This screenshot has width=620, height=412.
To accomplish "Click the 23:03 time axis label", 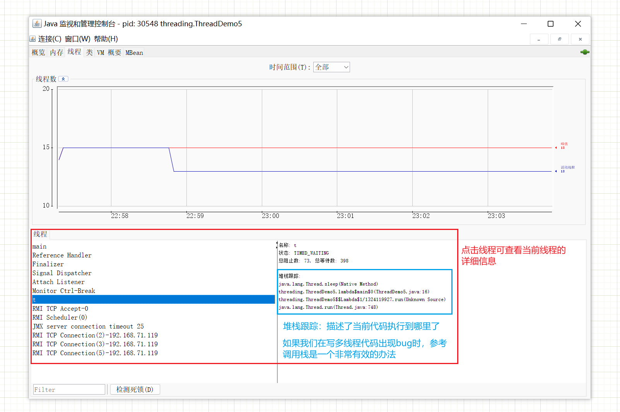I will [496, 216].
